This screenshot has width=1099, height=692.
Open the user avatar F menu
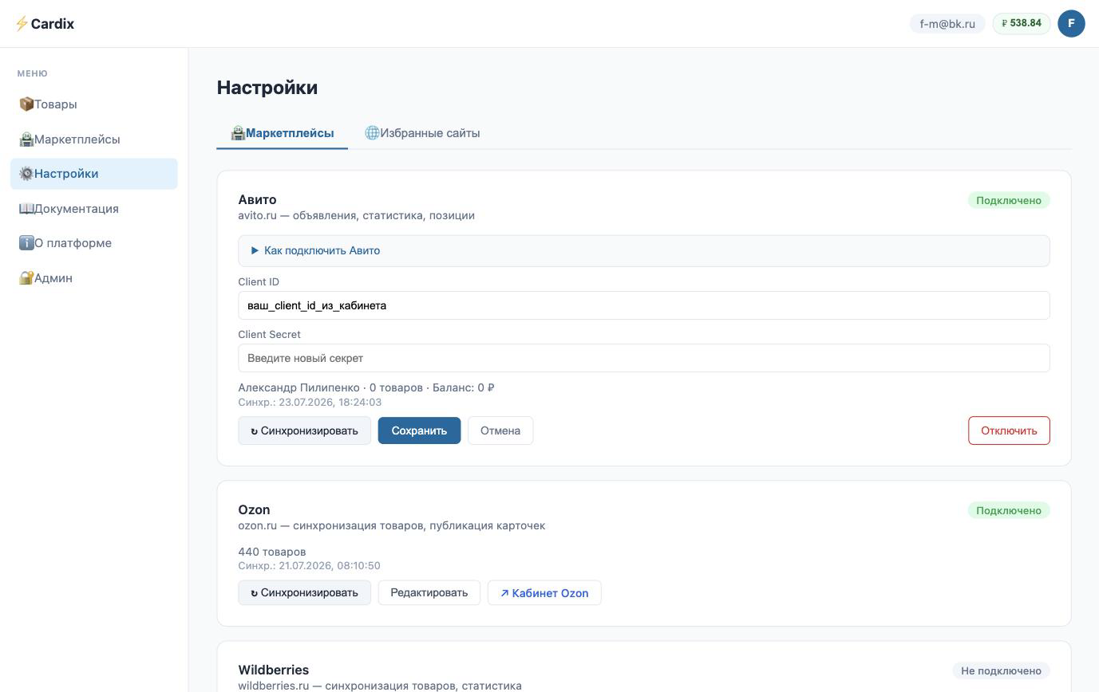[1071, 23]
